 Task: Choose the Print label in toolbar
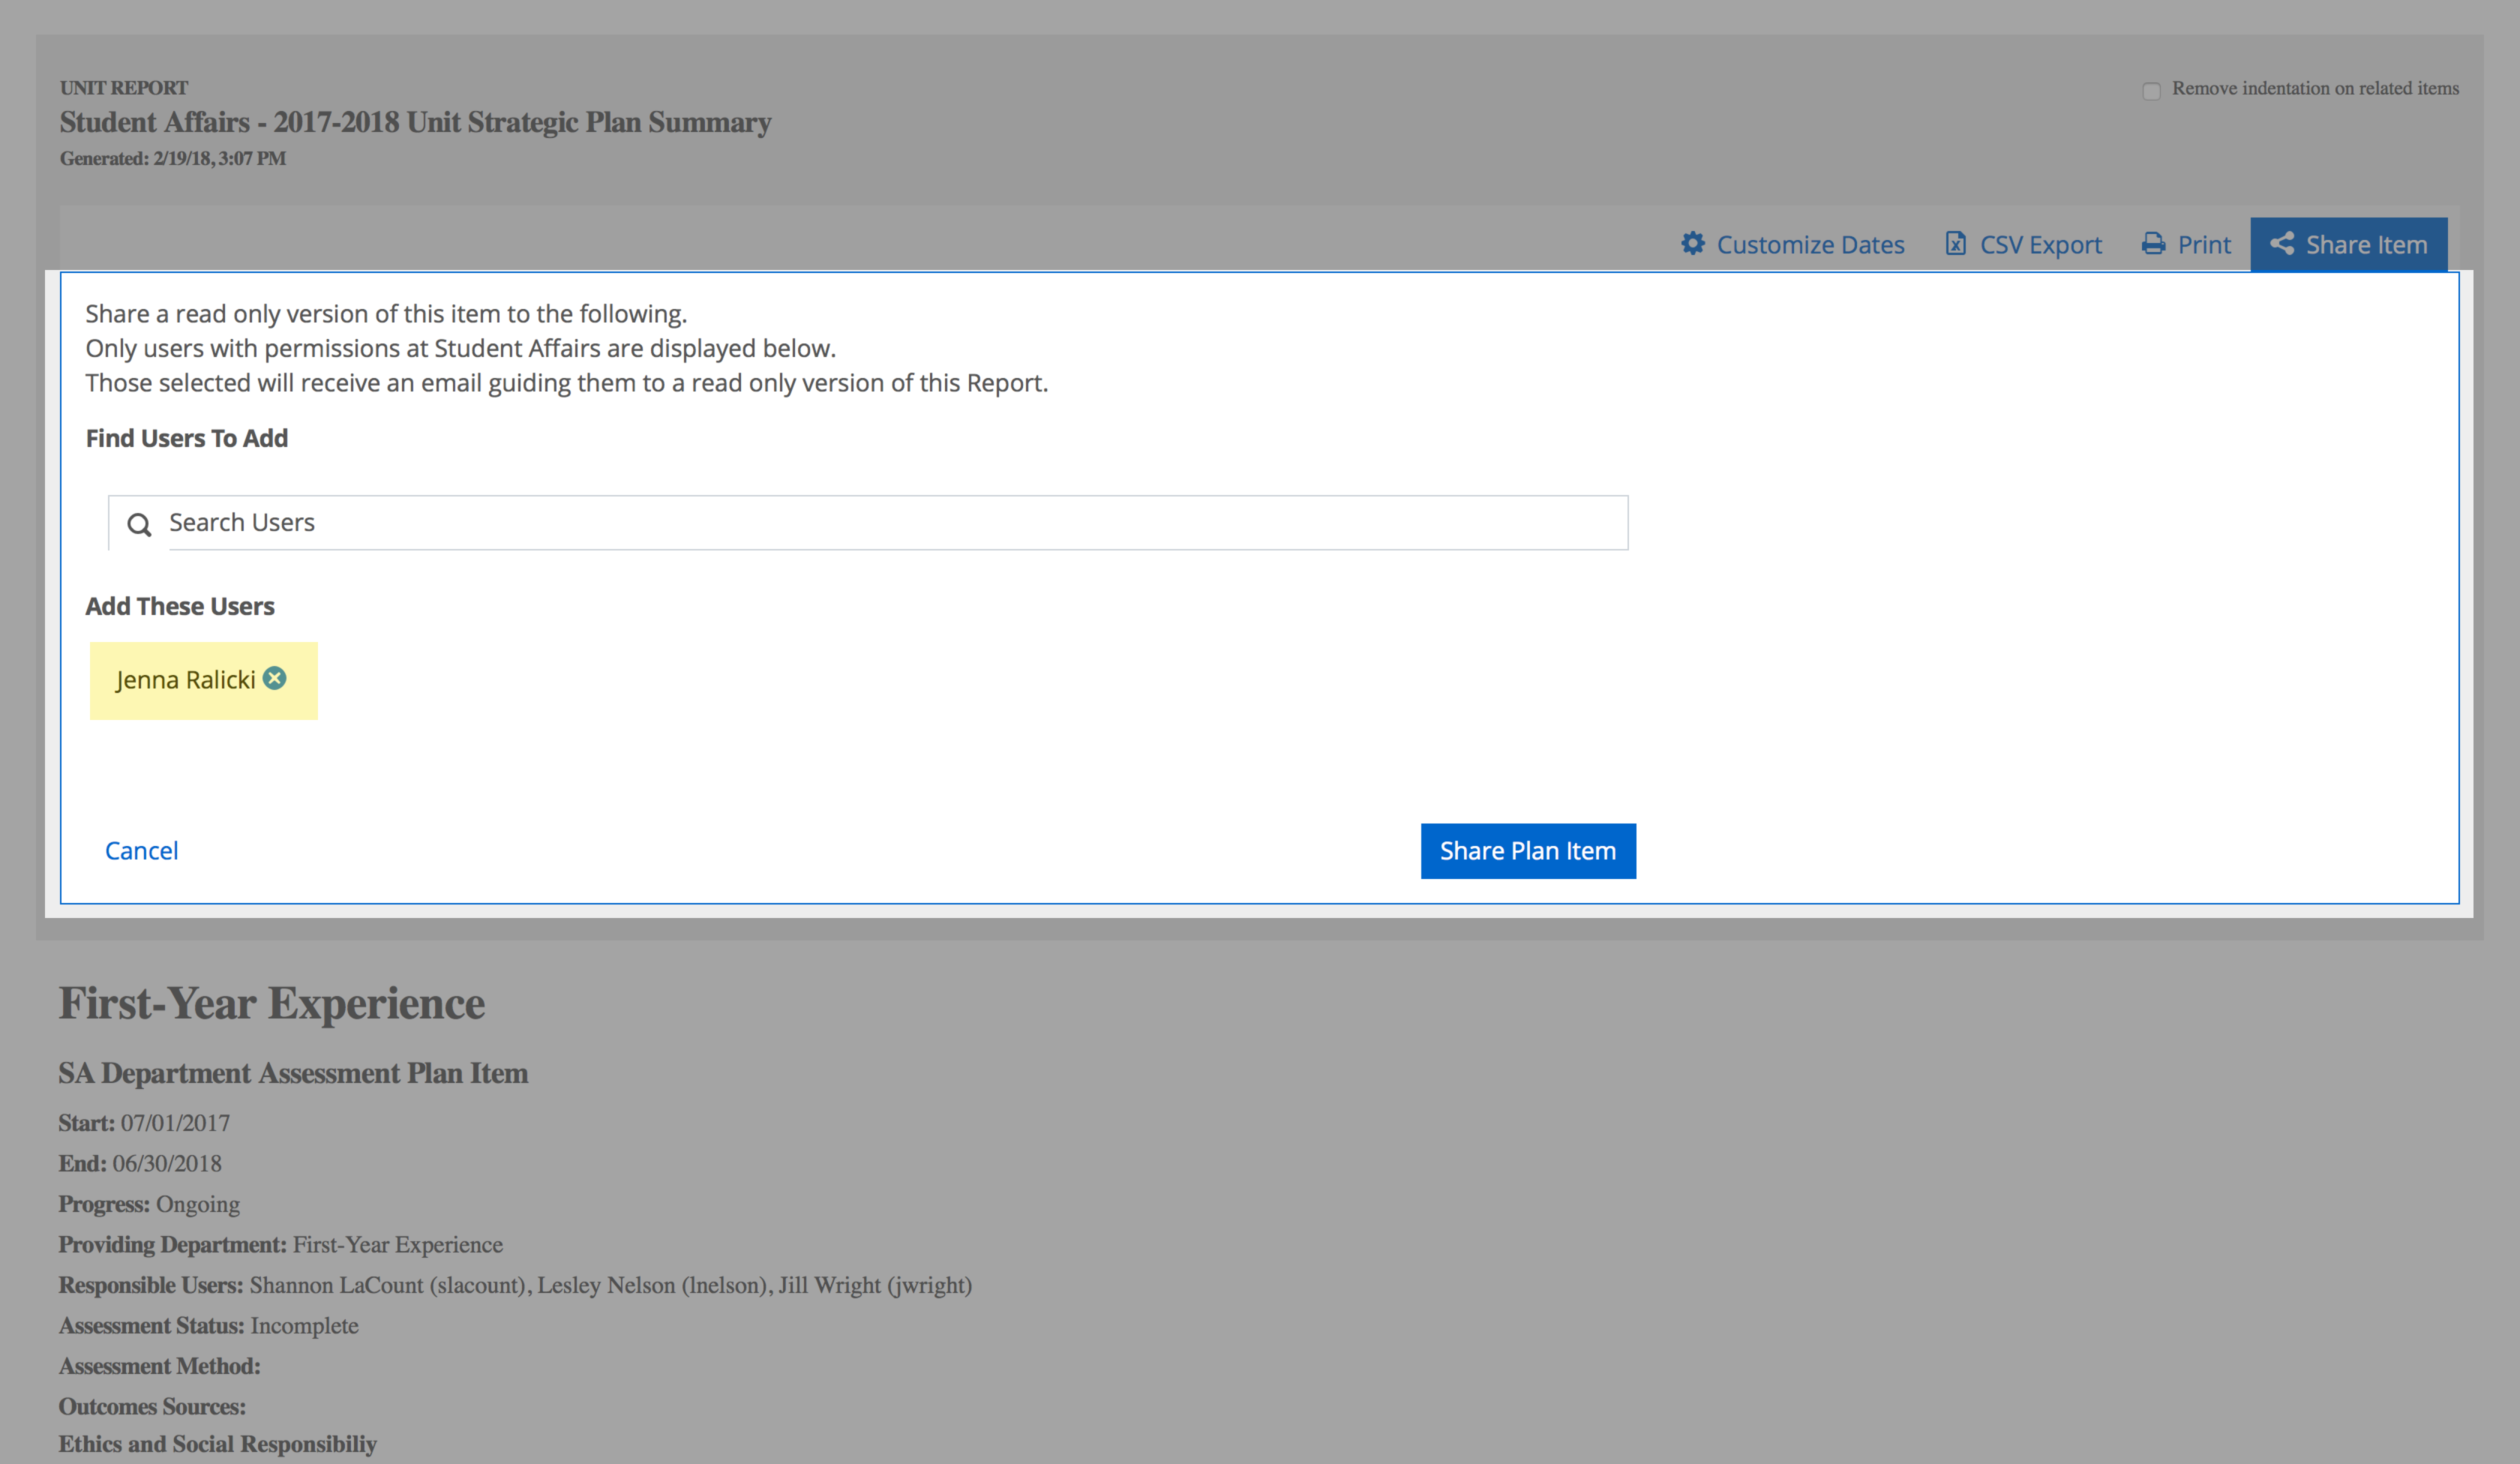tap(2204, 244)
